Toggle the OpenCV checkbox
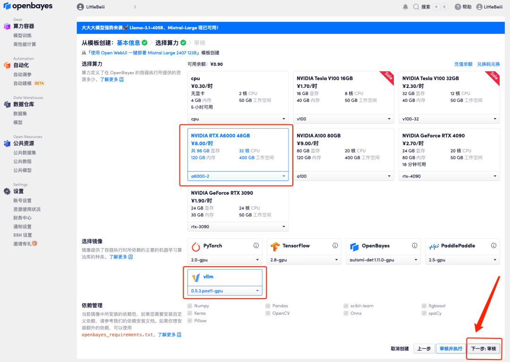The image size is (510, 362). (x=268, y=313)
